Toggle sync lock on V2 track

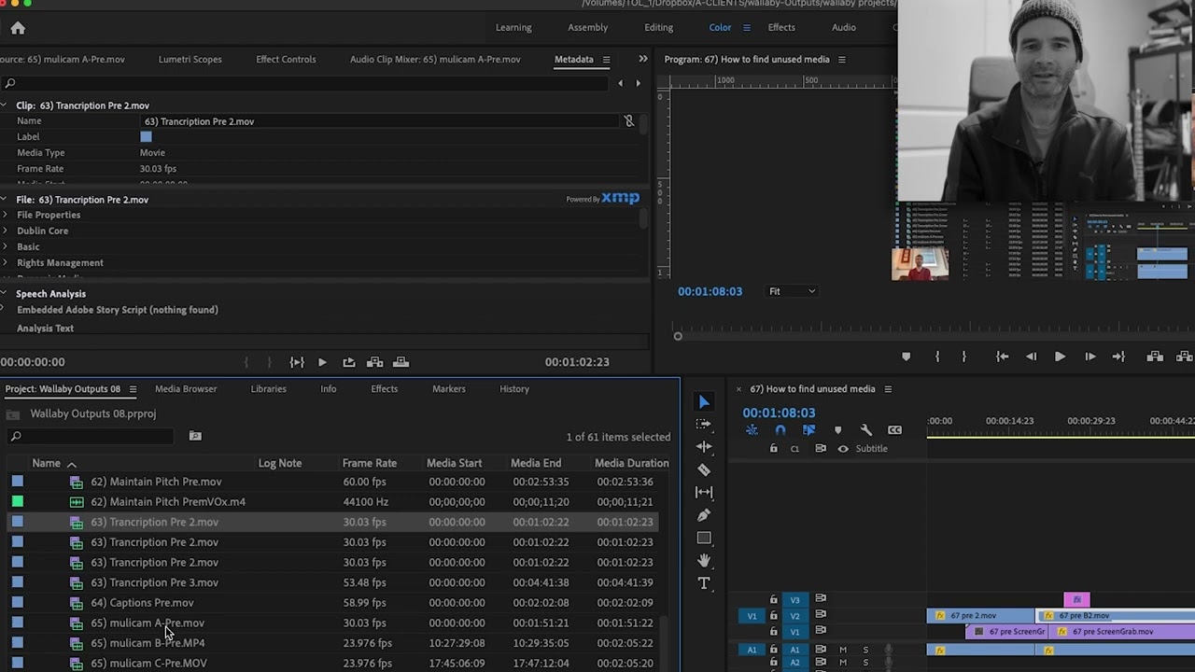[x=821, y=614]
